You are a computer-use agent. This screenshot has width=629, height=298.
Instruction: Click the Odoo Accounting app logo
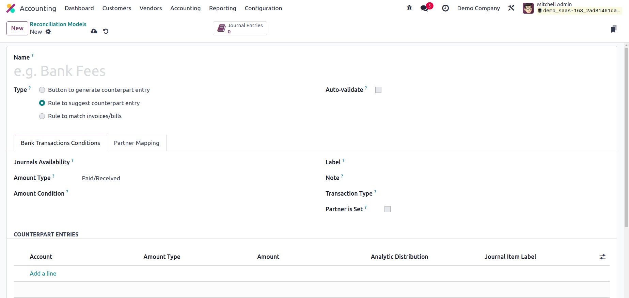pyautogui.click(x=11, y=9)
